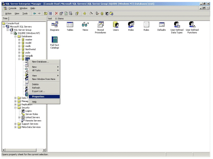Screen dimensions: 213x159
Task: Collapse the SQL Server Group node
Action: 8,30
